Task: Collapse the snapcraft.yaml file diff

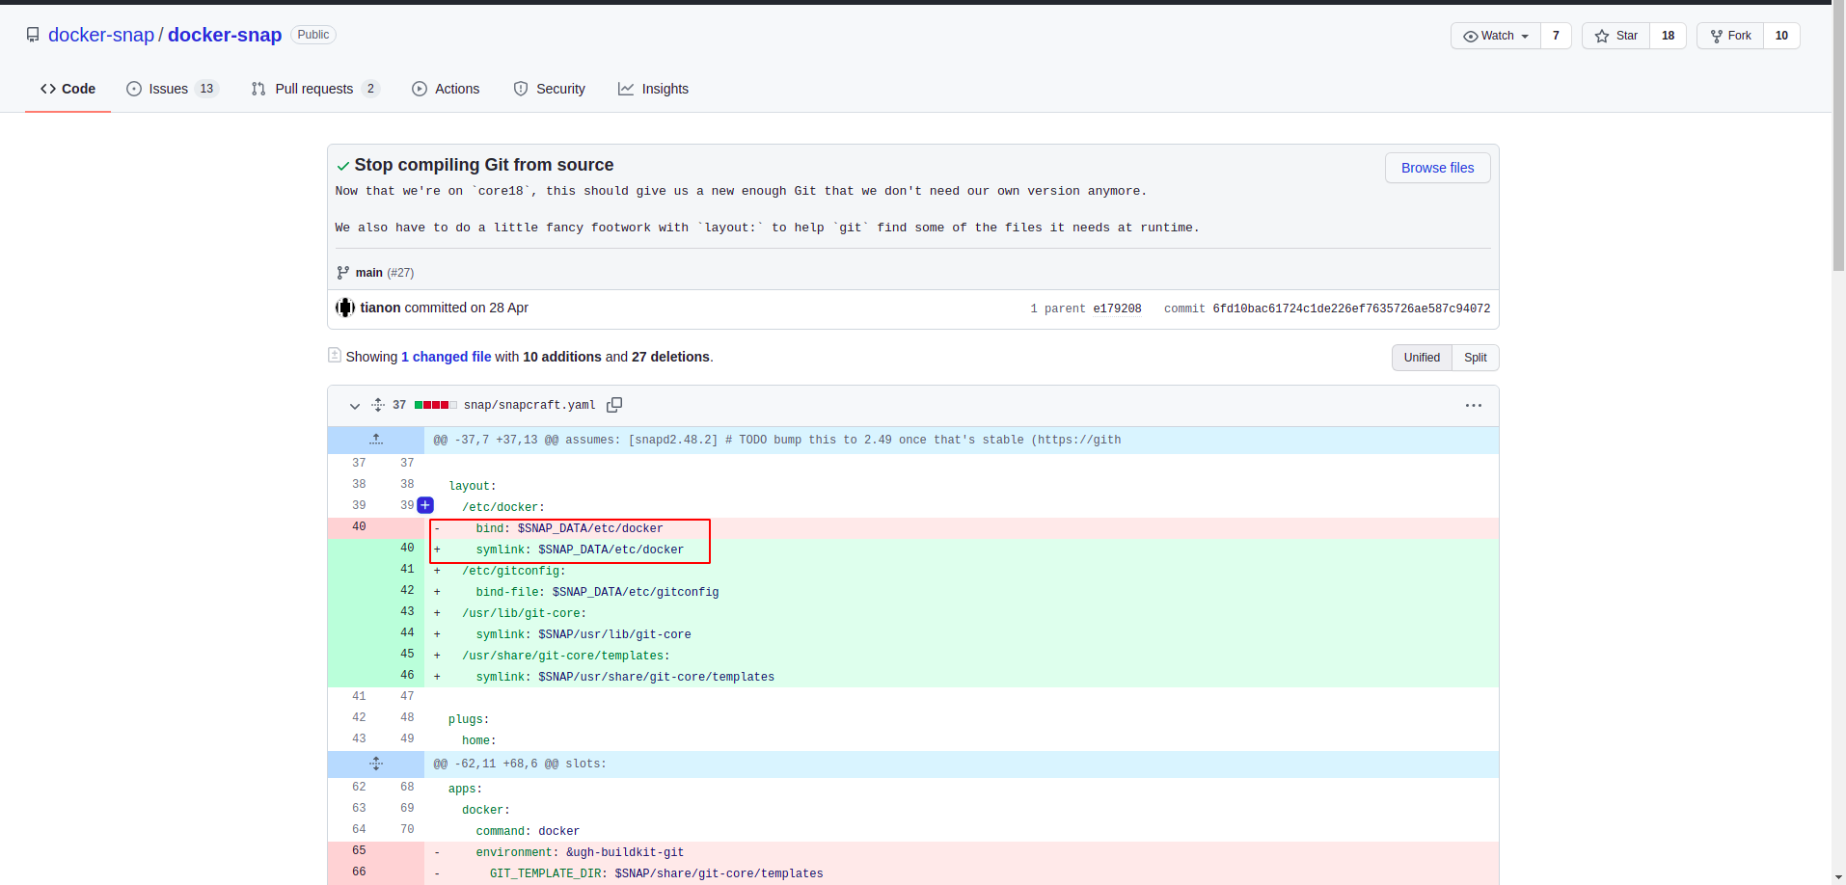Action: [x=354, y=406]
